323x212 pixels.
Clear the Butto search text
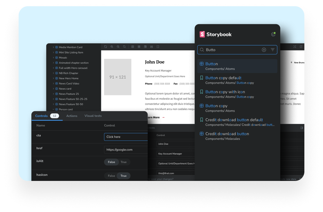264,50
